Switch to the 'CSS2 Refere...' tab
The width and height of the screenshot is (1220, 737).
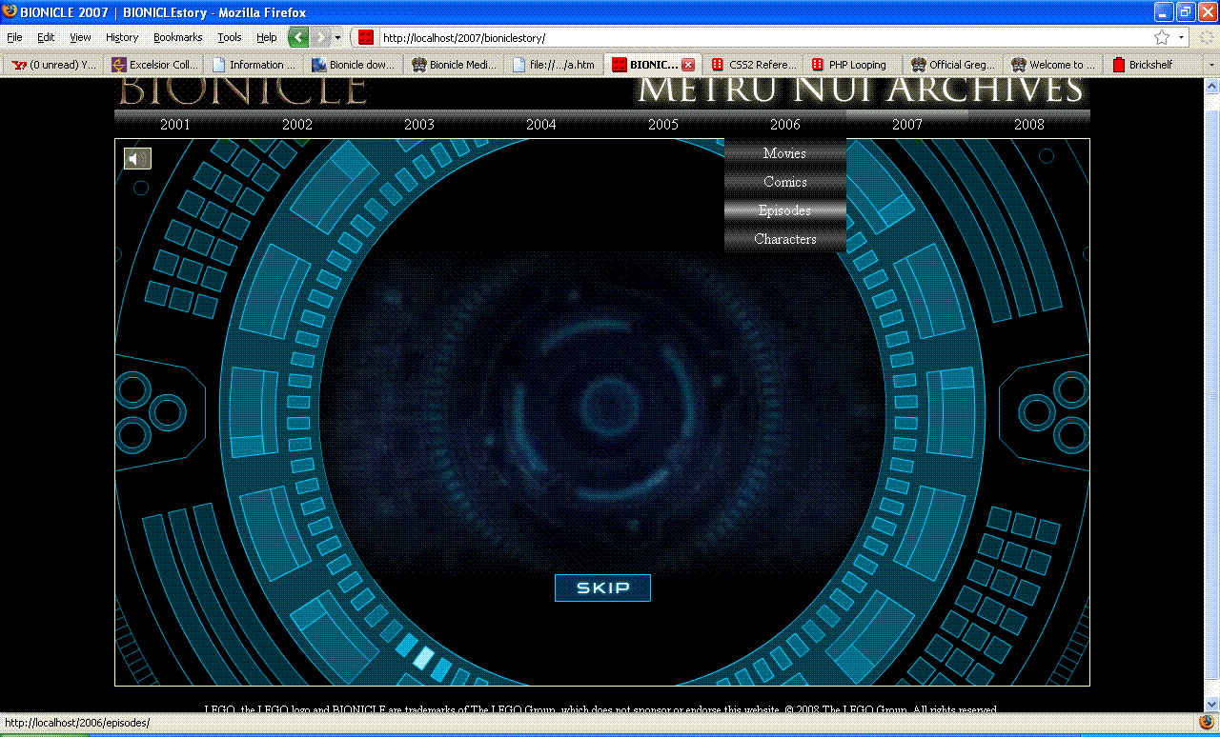(753, 65)
